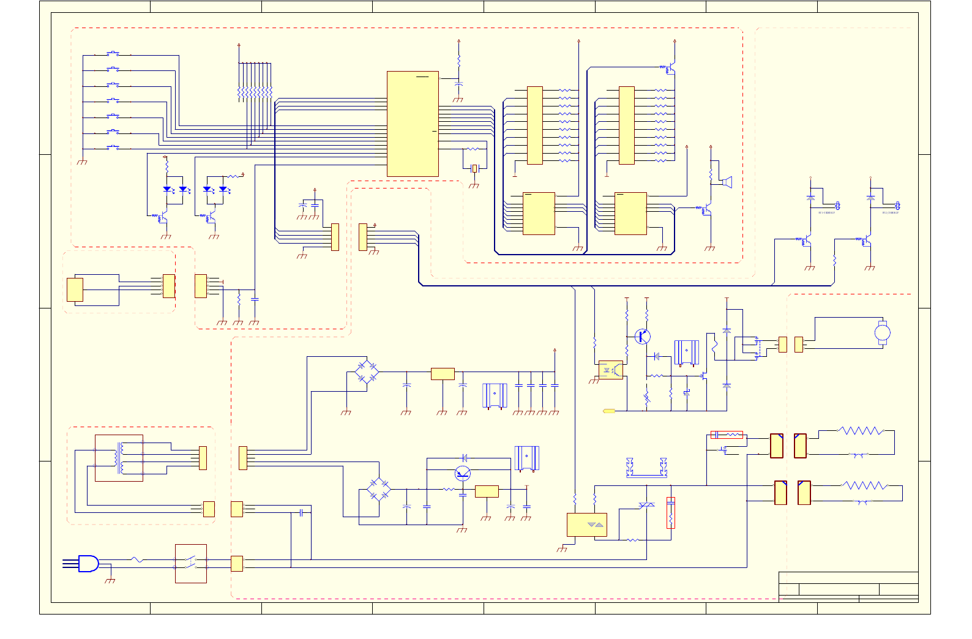Select the double-pole mains switch box
The image size is (972, 639).
(191, 564)
